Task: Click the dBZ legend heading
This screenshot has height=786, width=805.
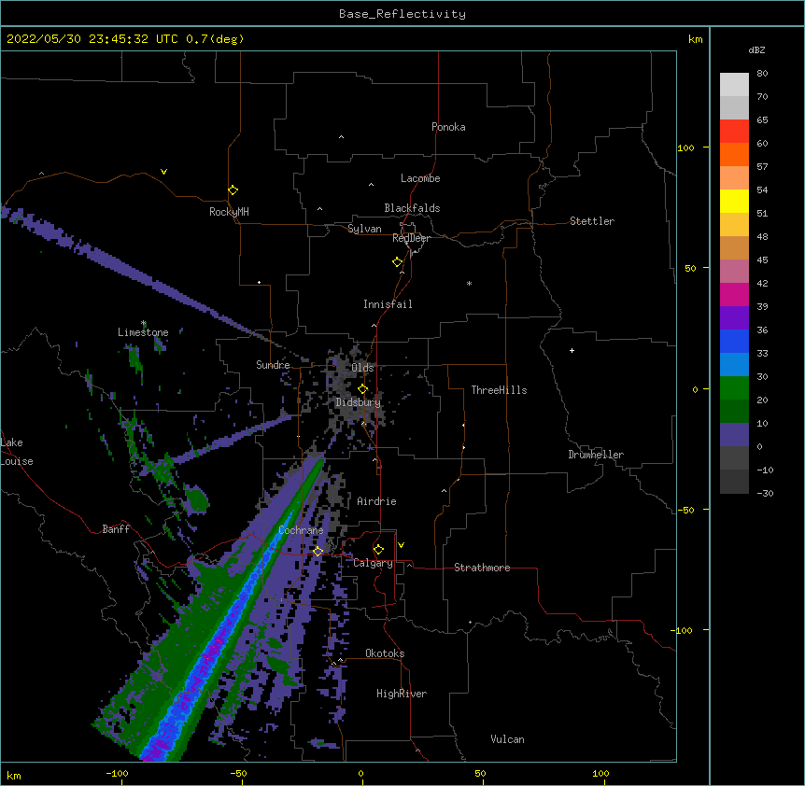Action: pyautogui.click(x=756, y=49)
